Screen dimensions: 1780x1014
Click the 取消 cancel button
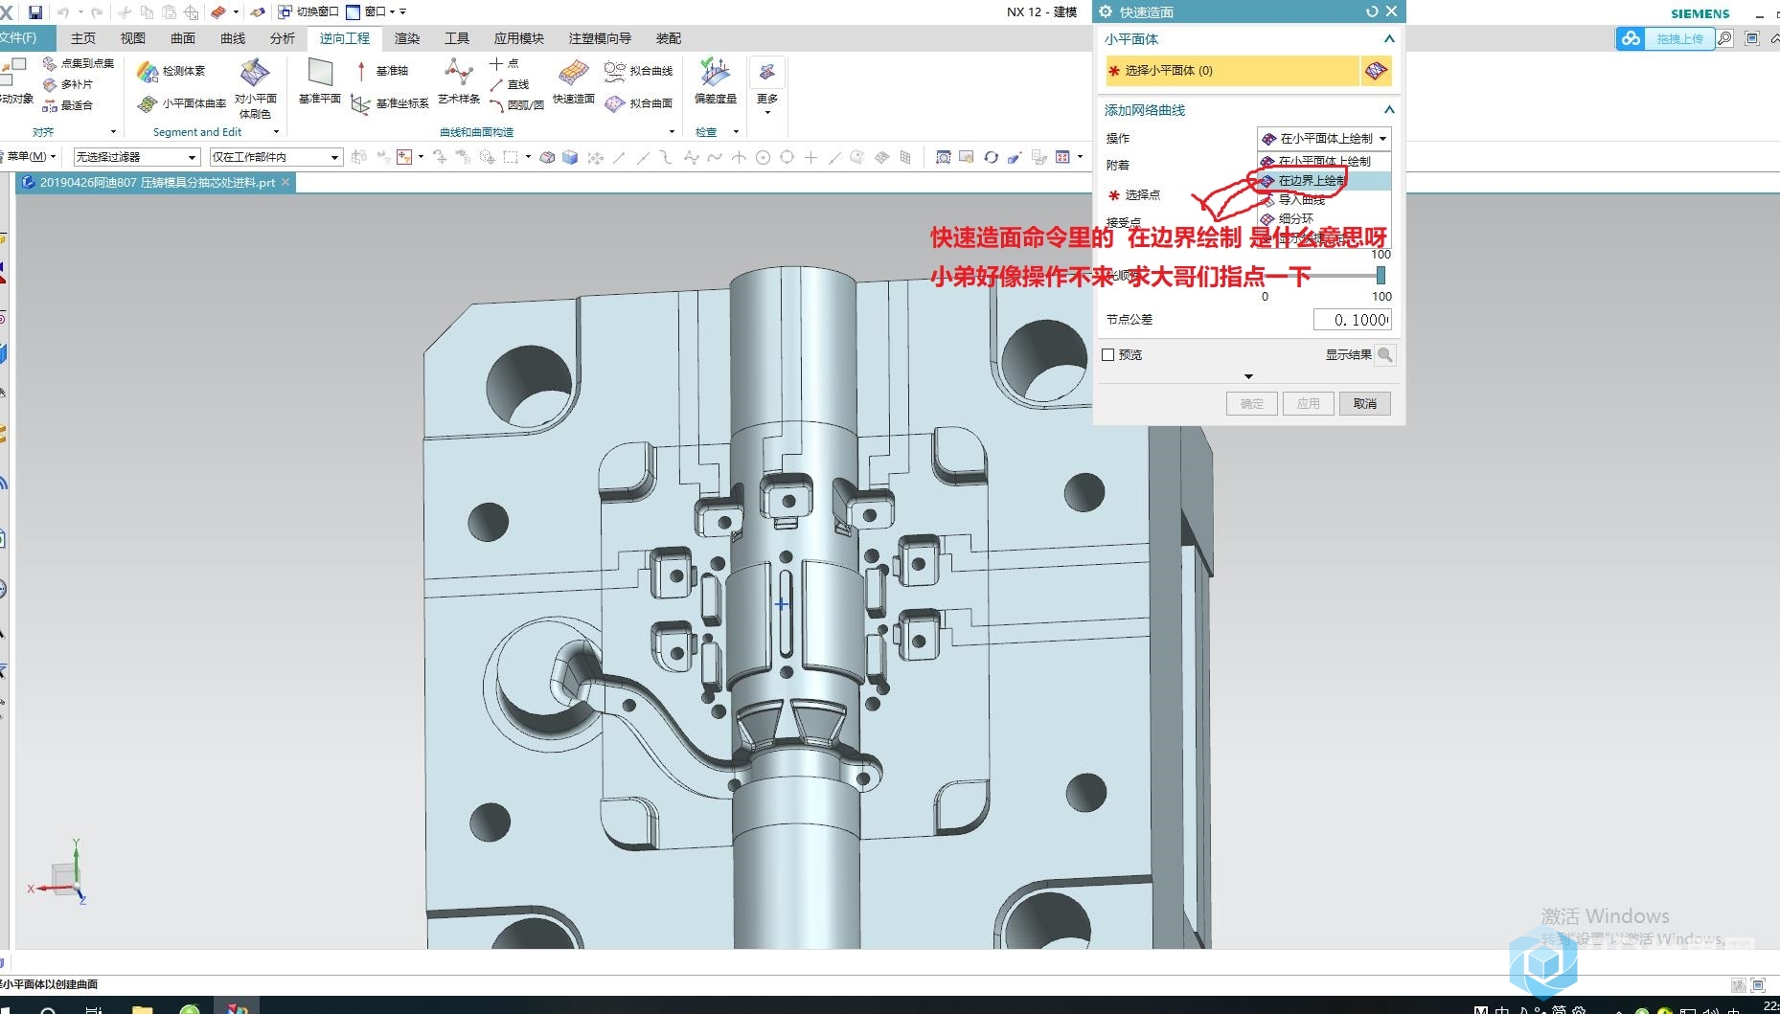click(1364, 404)
